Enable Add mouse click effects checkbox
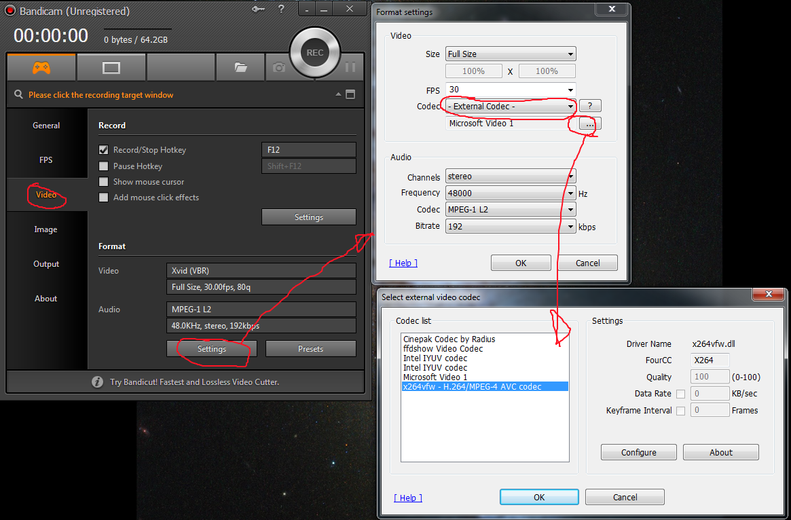This screenshot has height=520, width=791. pyautogui.click(x=103, y=198)
